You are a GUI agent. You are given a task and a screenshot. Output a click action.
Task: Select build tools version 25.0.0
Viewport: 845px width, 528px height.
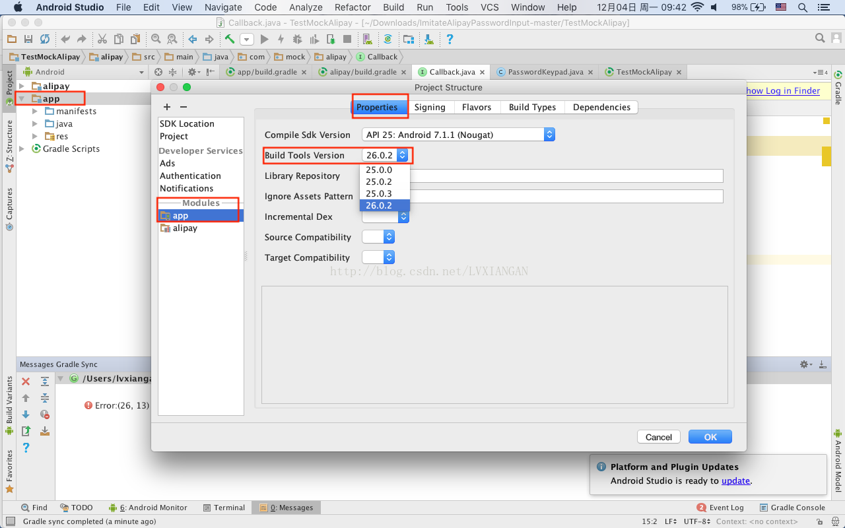click(385, 170)
